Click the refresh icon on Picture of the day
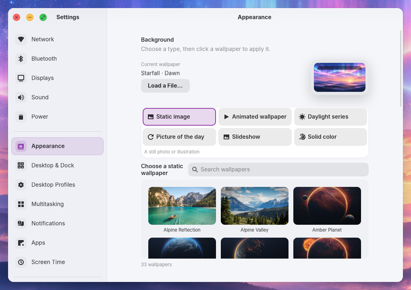The height and width of the screenshot is (290, 411). 151,137
